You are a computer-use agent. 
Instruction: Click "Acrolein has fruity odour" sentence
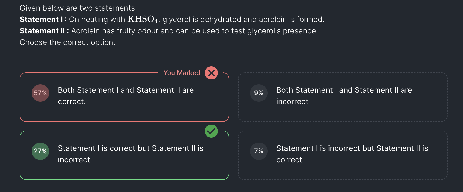[x=115, y=31]
